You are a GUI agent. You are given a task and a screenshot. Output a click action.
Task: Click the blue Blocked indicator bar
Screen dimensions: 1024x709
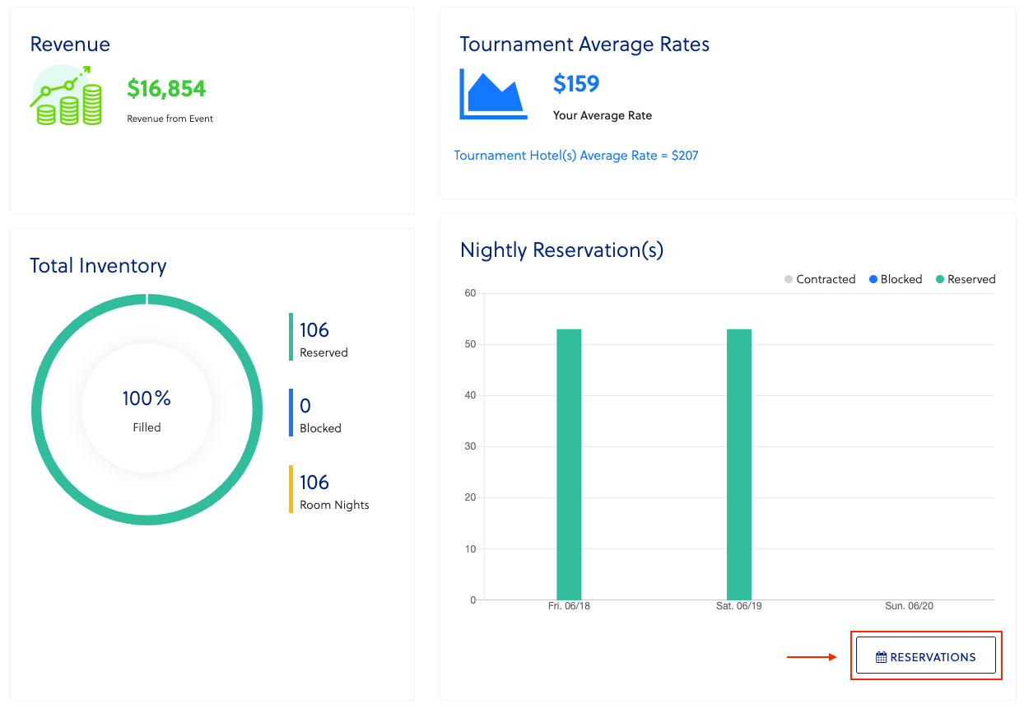[x=291, y=413]
